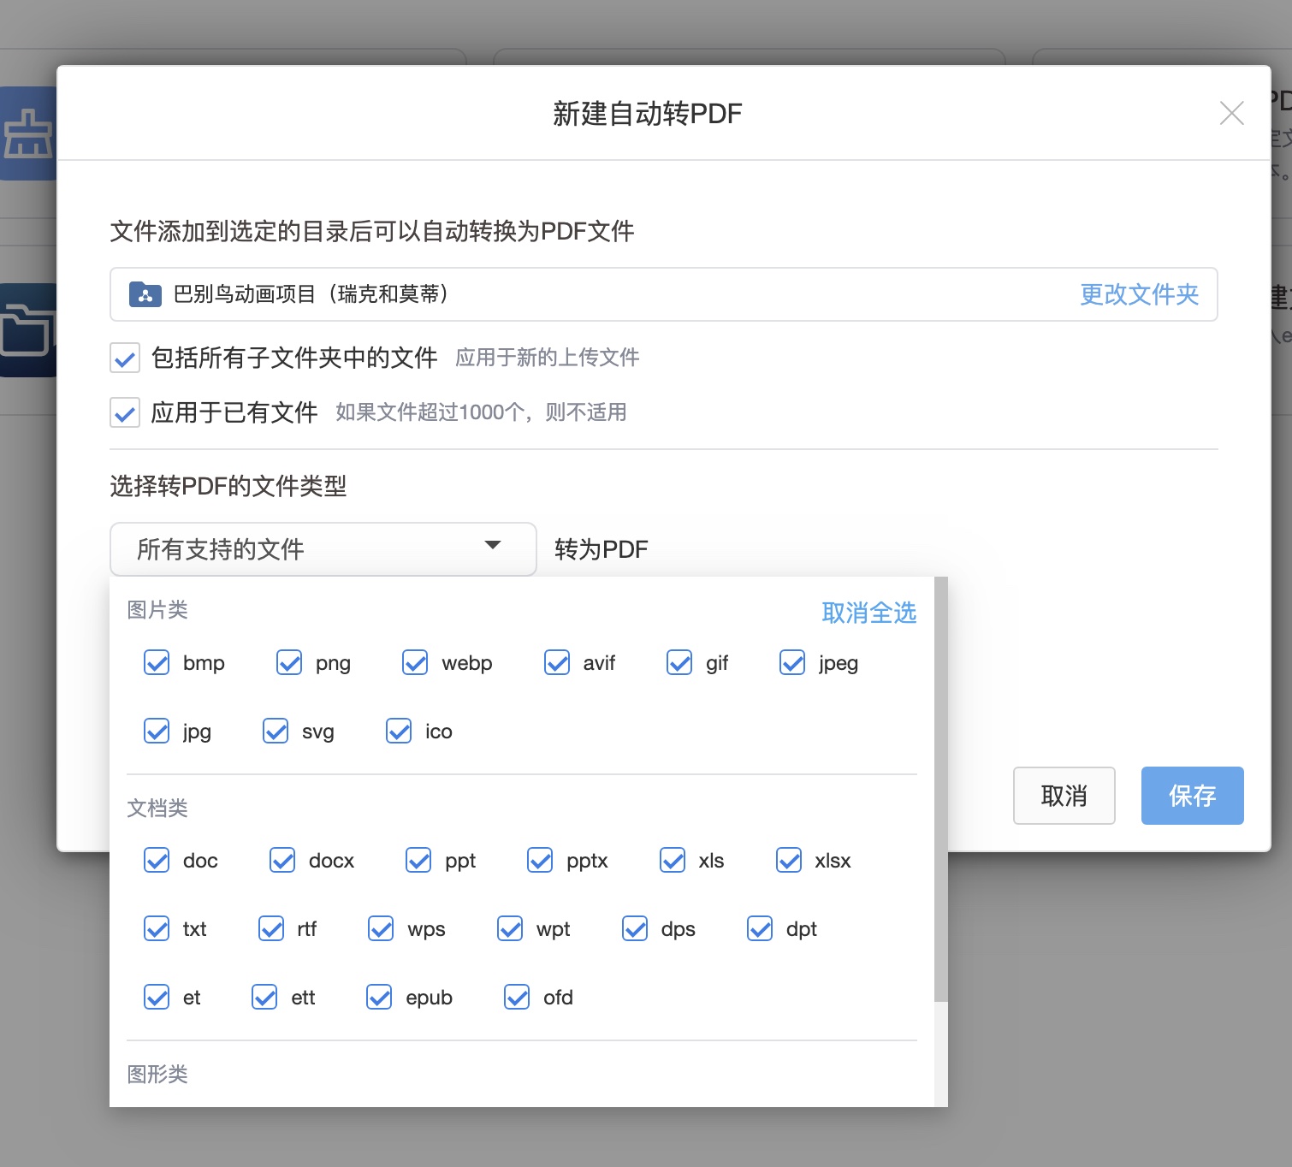This screenshot has height=1167, width=1292.
Task: Uncheck the webp checkbox
Action: tap(415, 663)
